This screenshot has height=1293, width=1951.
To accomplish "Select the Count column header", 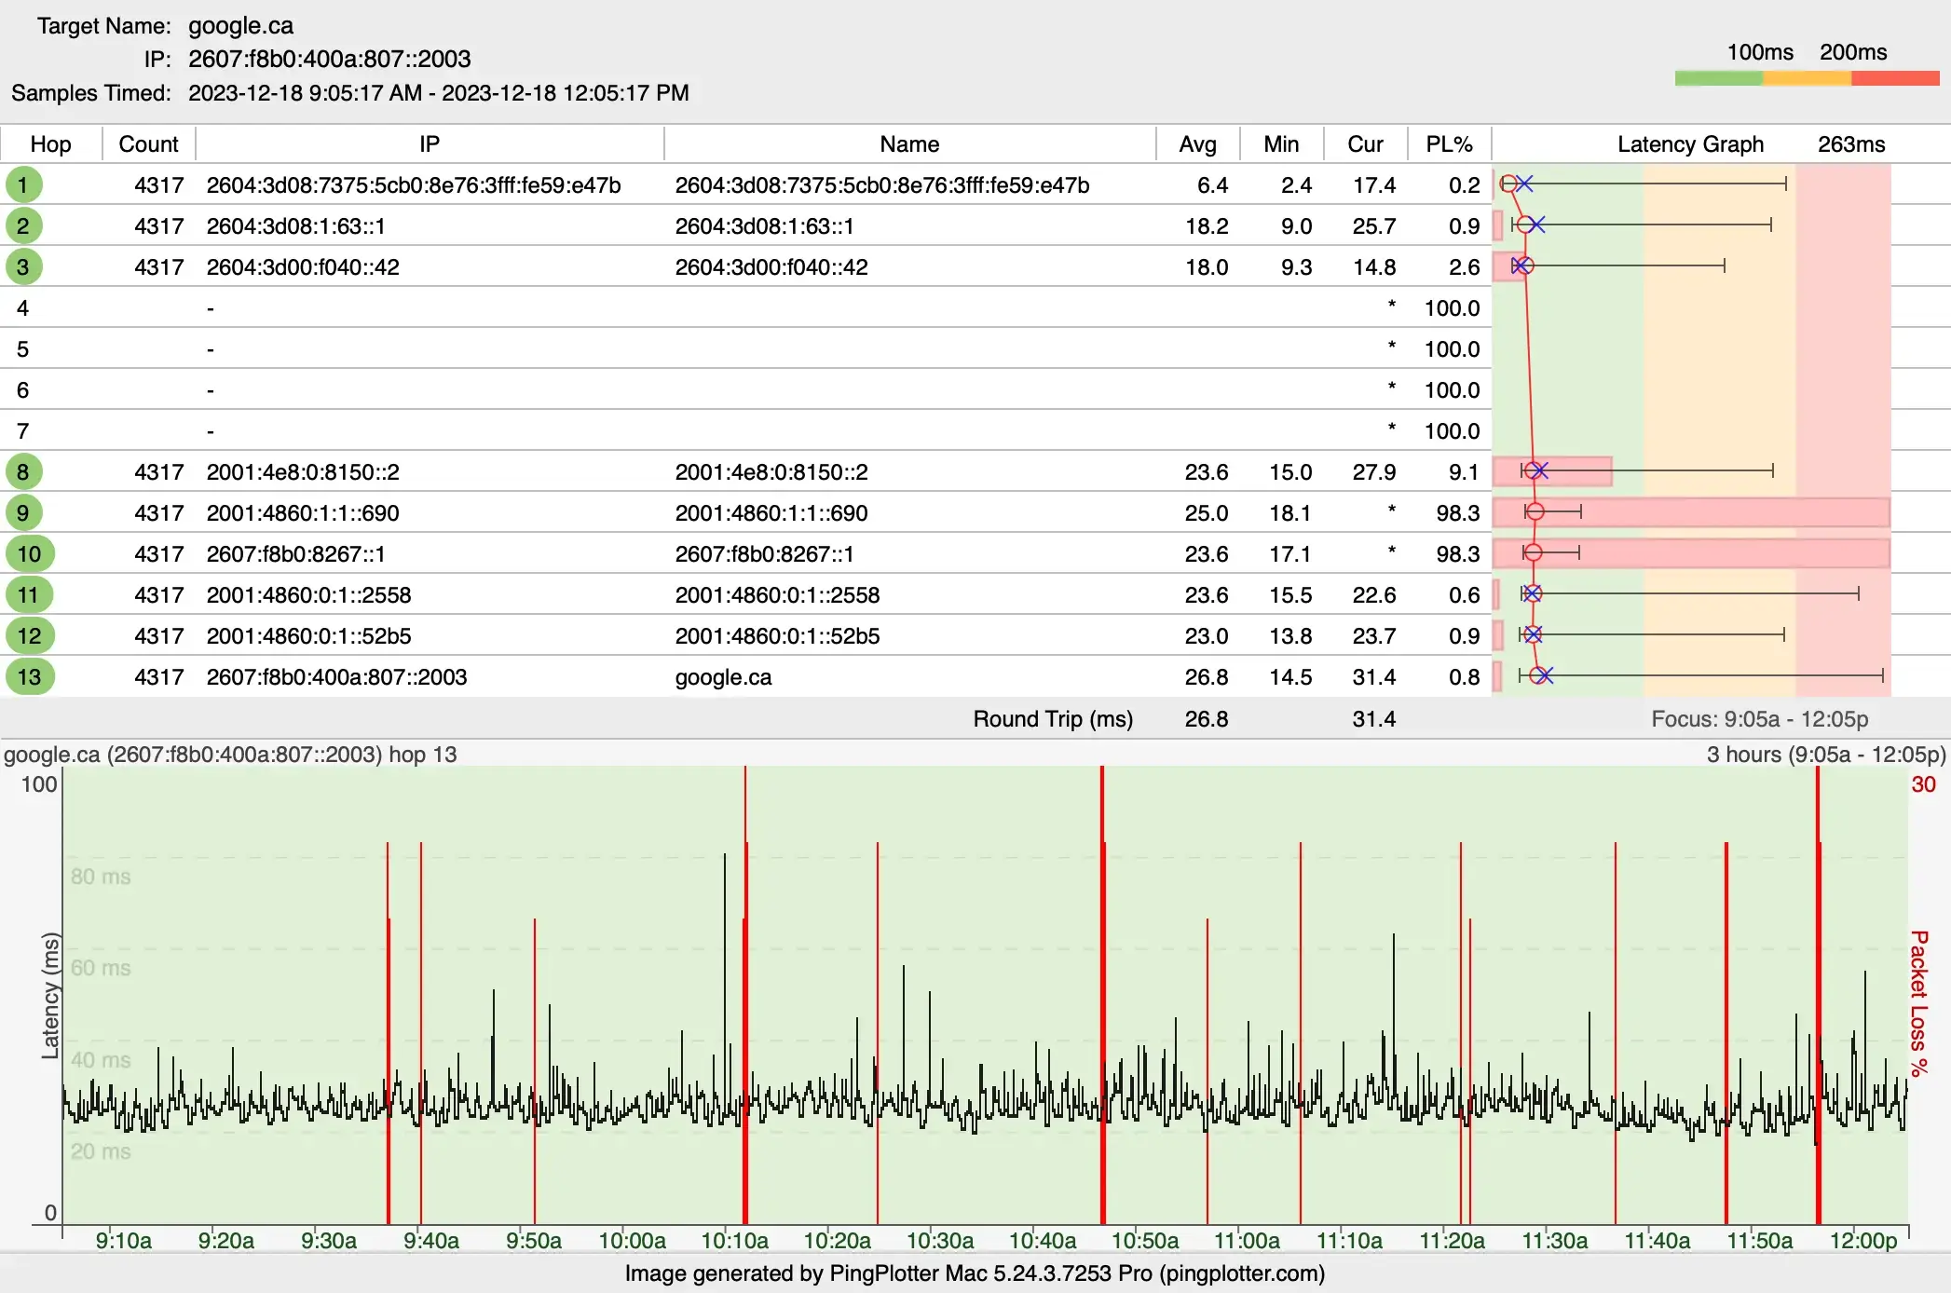I will click(148, 144).
